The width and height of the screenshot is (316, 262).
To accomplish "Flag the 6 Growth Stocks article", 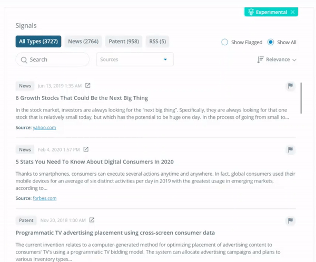I will coord(290,86).
